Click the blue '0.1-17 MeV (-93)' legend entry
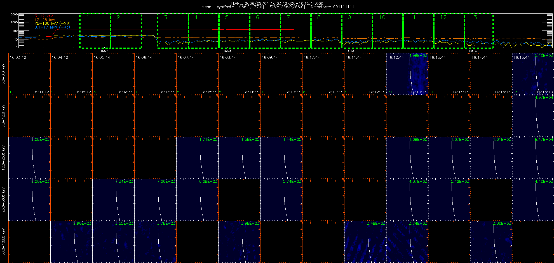The width and height of the screenshot is (554, 263). [52, 27]
